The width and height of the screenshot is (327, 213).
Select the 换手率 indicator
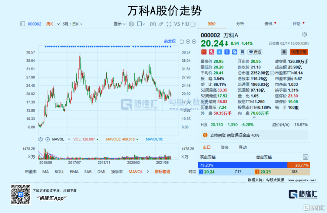[117, 172]
